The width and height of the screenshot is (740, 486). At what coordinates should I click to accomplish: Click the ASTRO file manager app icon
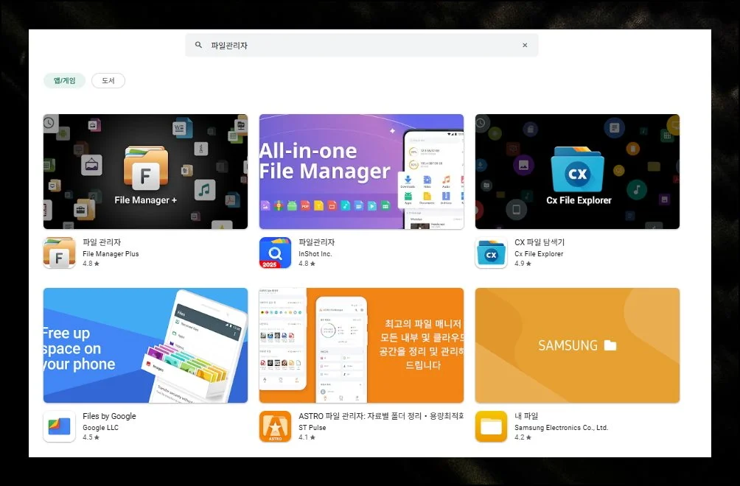pyautogui.click(x=275, y=426)
